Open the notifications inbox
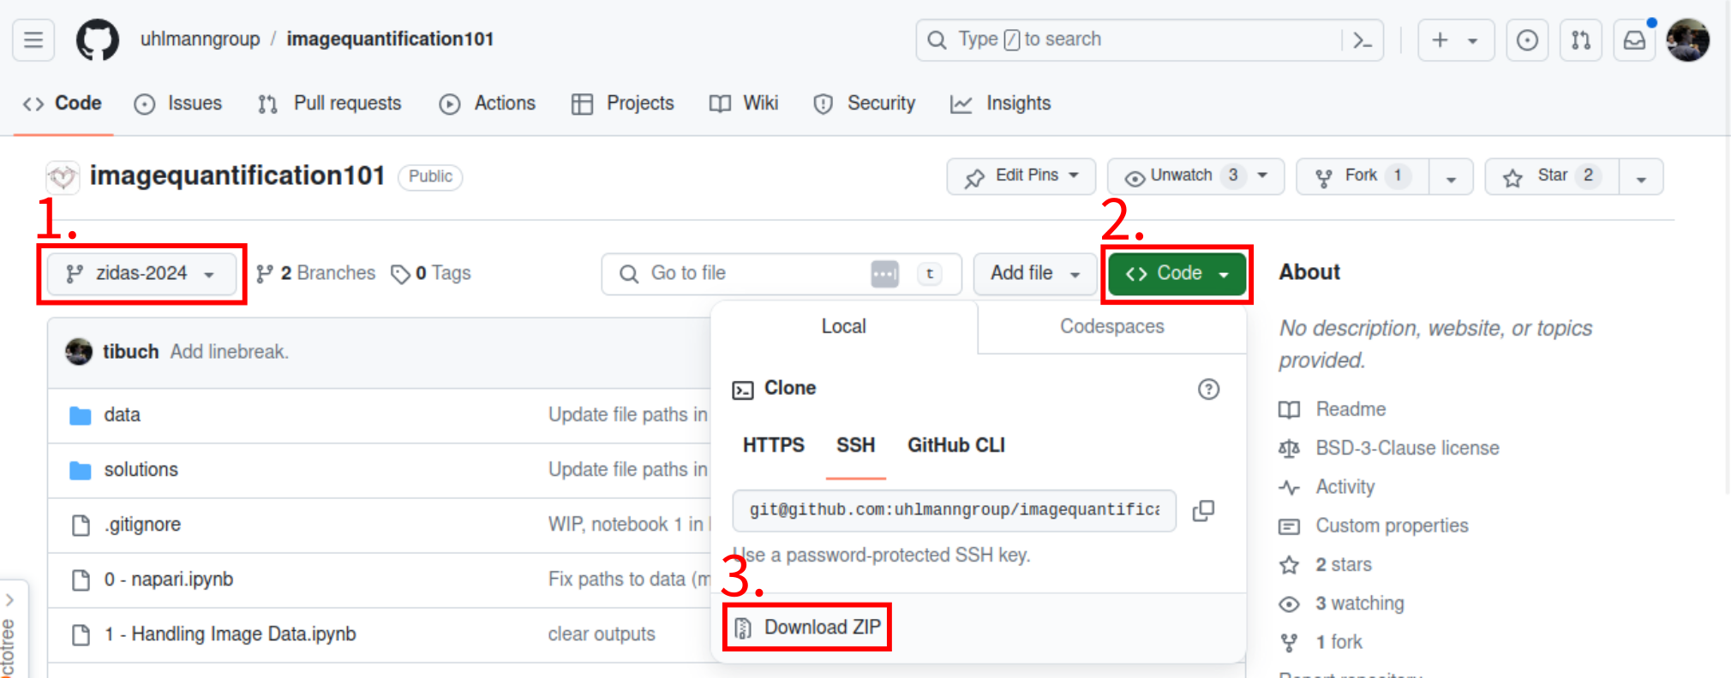This screenshot has height=678, width=1731. (1635, 40)
